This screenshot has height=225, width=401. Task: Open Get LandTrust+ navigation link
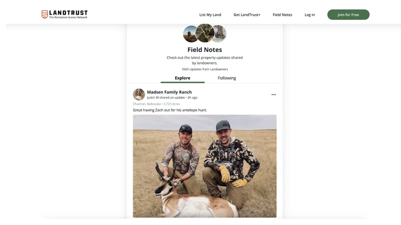[x=247, y=15]
